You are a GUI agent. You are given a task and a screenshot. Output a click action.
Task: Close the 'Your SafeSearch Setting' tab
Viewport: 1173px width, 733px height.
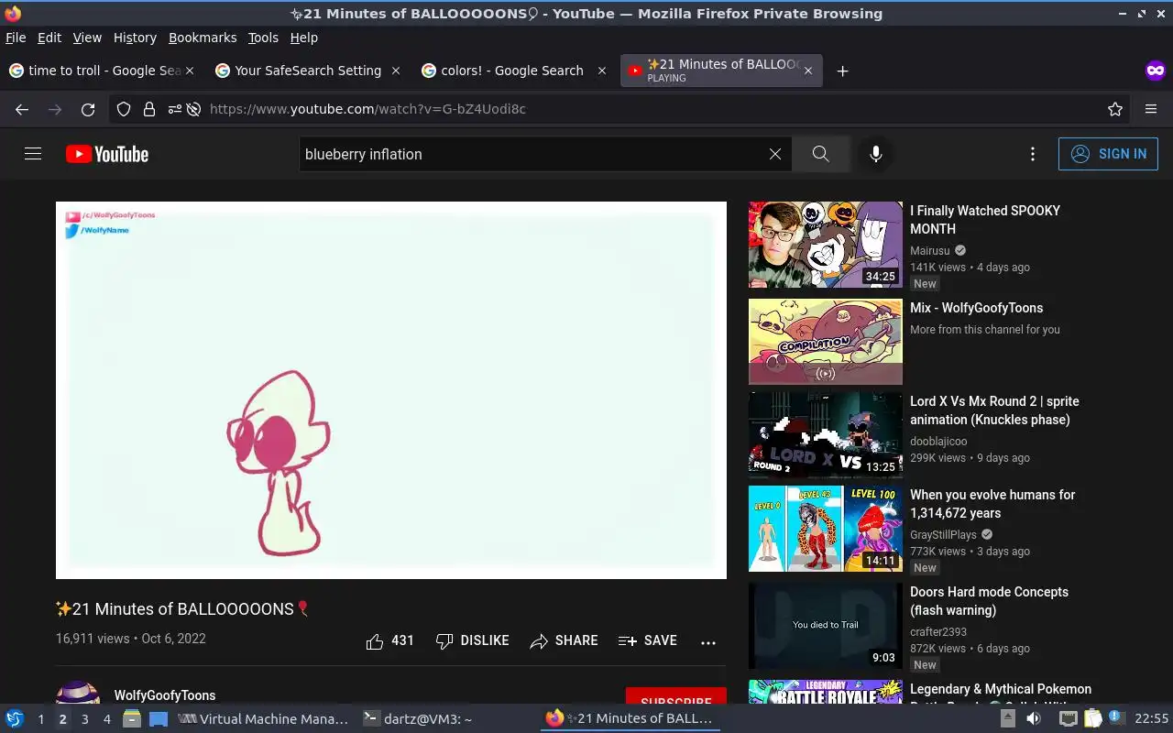[396, 71]
